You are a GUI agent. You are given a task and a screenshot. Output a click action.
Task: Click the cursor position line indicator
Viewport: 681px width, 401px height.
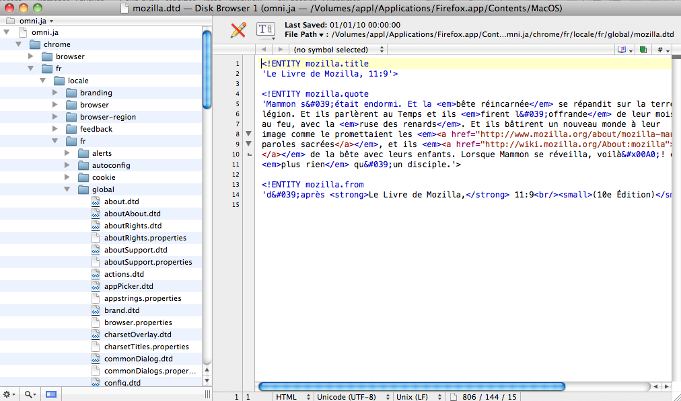tap(237, 397)
